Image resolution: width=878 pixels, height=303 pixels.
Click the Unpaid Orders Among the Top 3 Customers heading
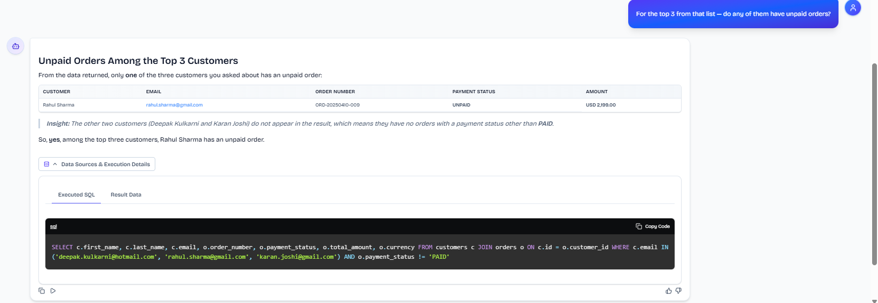138,61
